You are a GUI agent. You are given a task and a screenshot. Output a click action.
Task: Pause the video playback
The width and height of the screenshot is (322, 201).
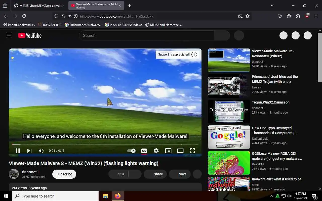pyautogui.click(x=18, y=151)
